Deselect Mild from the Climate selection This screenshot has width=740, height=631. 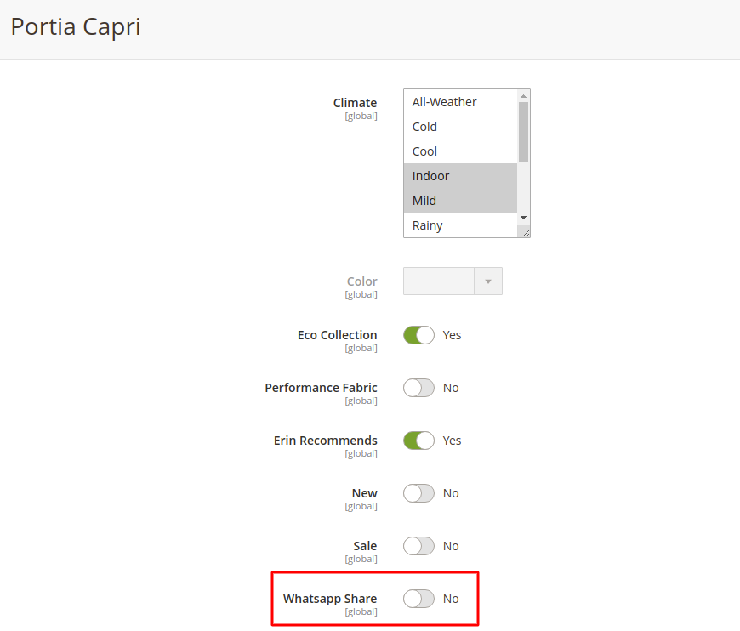(x=424, y=200)
